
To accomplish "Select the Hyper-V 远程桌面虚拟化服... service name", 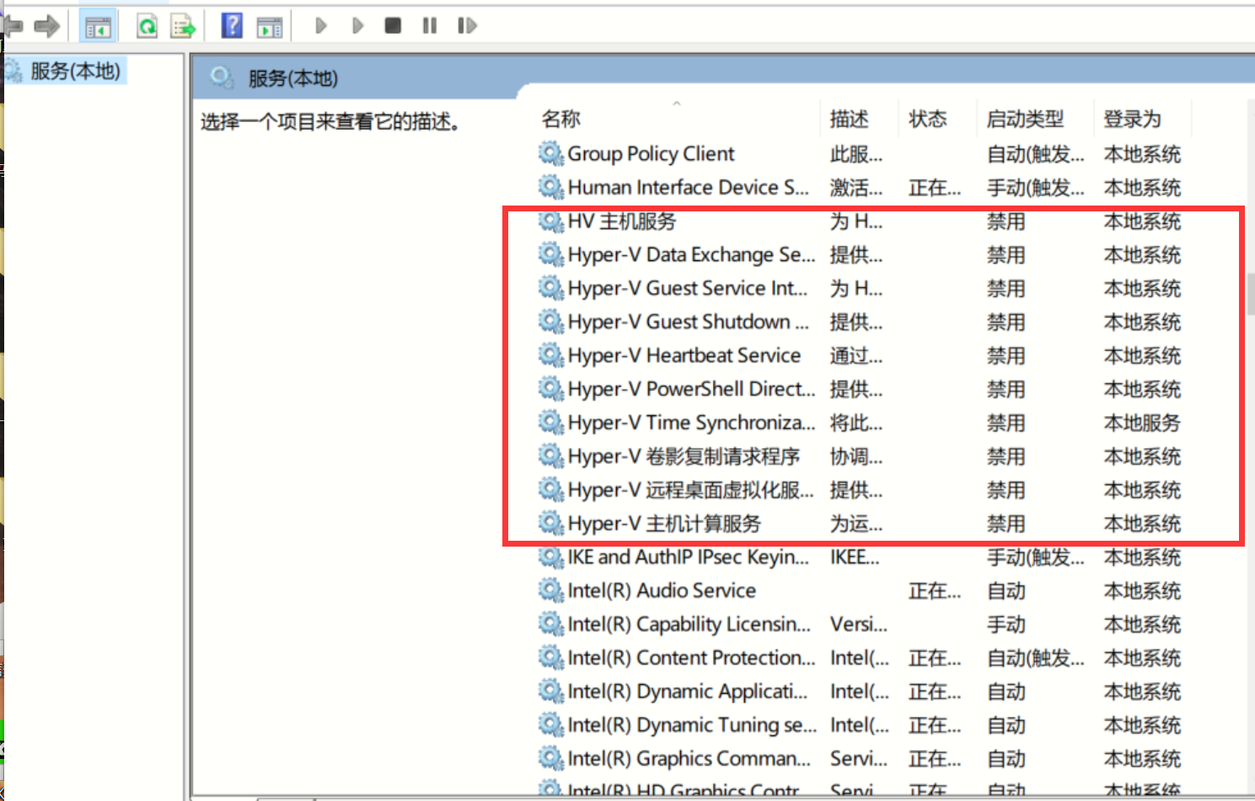I will tap(691, 491).
